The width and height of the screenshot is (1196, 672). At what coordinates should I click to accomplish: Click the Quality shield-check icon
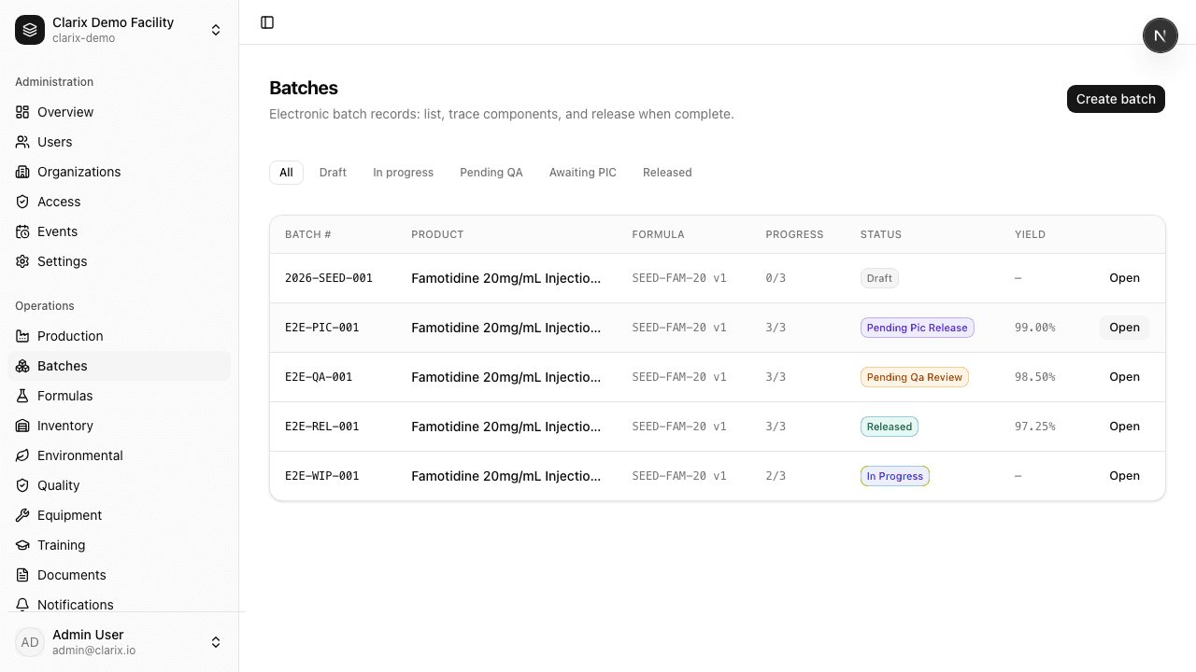22,485
